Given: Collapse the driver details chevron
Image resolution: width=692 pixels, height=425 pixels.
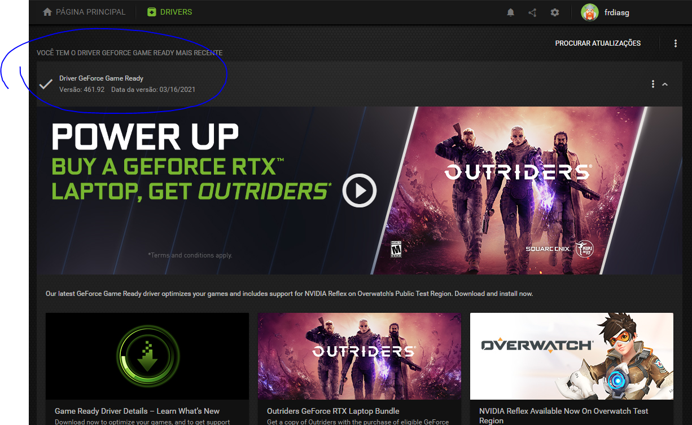Looking at the screenshot, I should [665, 84].
